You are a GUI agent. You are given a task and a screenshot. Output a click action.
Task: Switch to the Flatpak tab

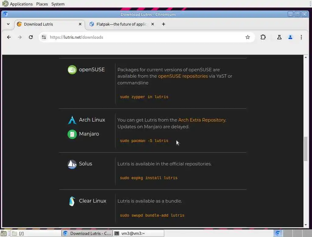pyautogui.click(x=121, y=24)
